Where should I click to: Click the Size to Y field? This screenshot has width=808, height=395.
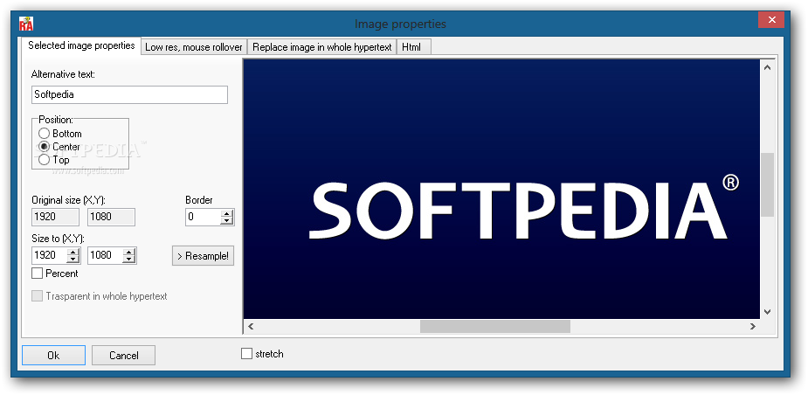coord(105,255)
